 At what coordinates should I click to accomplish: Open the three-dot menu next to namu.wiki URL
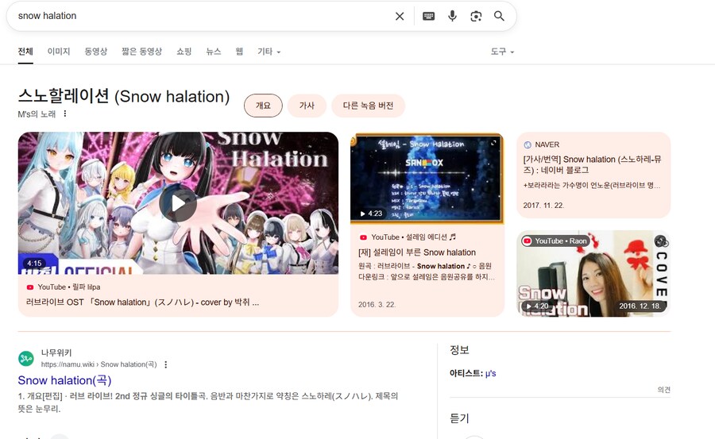tap(165, 364)
